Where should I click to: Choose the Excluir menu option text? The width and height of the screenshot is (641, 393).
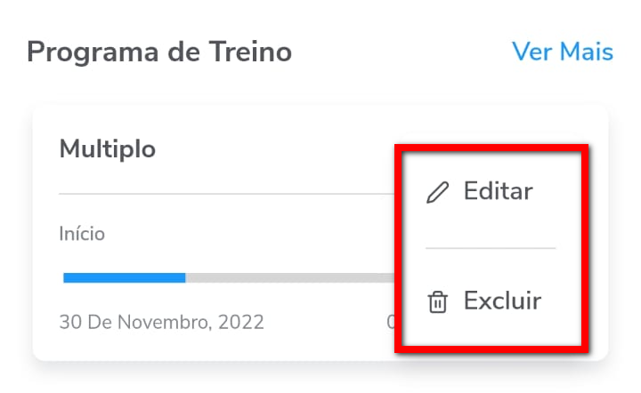(x=502, y=301)
